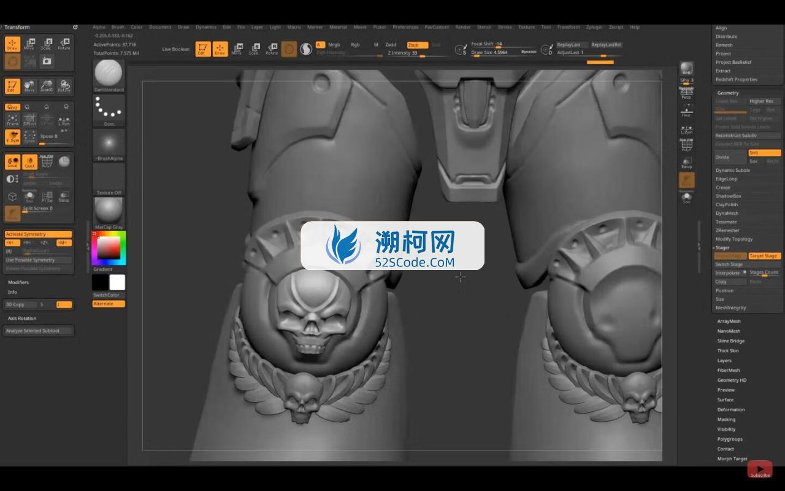Click the Sculptris Pro circle icon
The width and height of the screenshot is (785, 491).
coord(306,50)
